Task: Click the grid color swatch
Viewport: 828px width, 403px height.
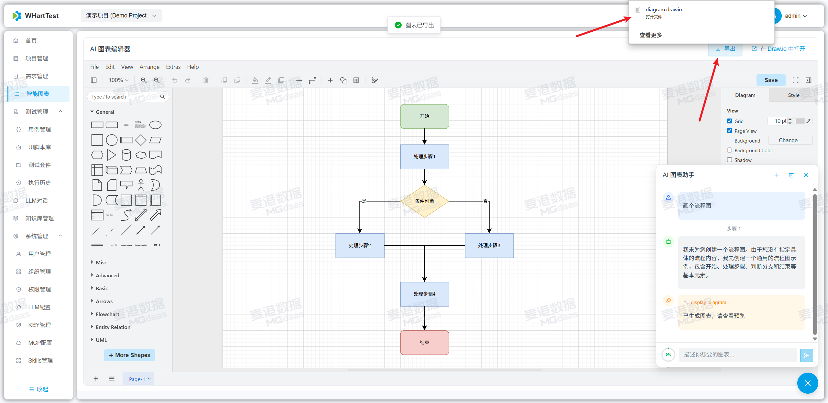Action: coord(800,121)
